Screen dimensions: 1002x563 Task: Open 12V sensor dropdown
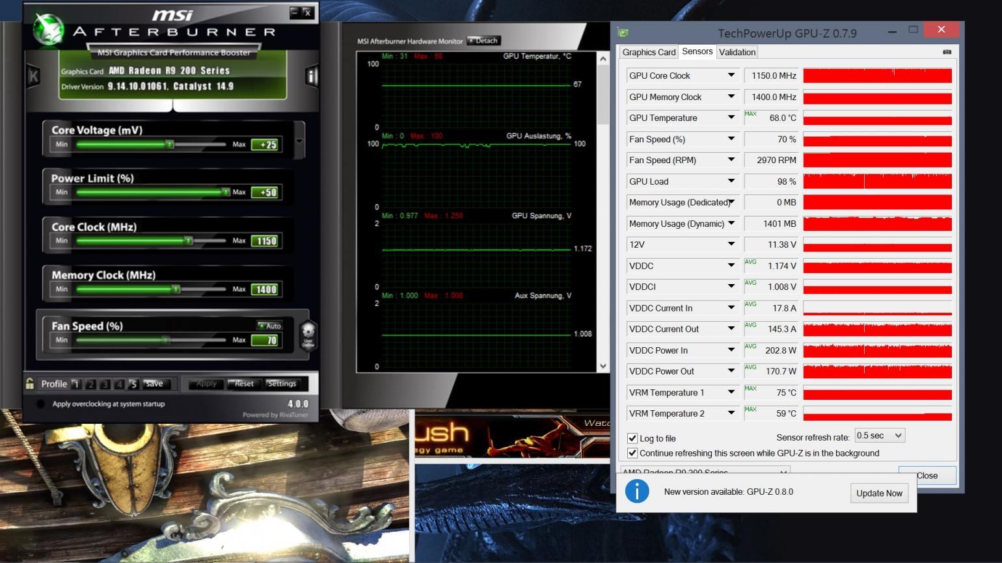[731, 244]
